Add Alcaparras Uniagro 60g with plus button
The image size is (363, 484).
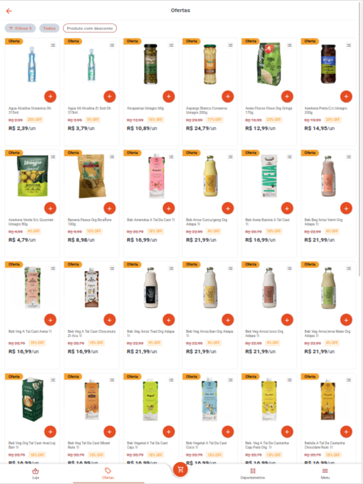click(168, 97)
